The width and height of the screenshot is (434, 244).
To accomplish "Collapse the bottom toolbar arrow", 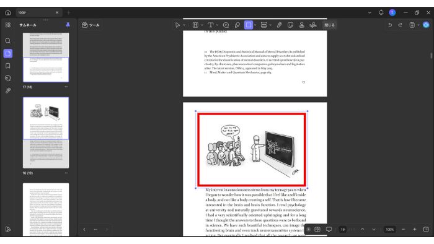I will coord(308,229).
